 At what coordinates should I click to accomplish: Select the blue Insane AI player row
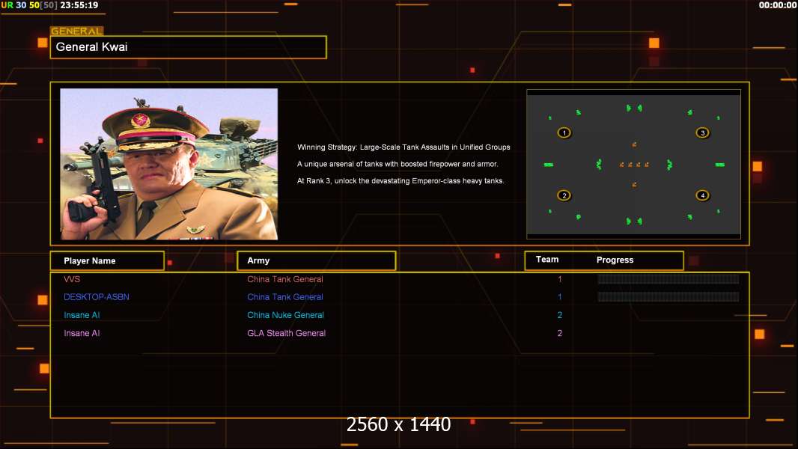point(400,315)
